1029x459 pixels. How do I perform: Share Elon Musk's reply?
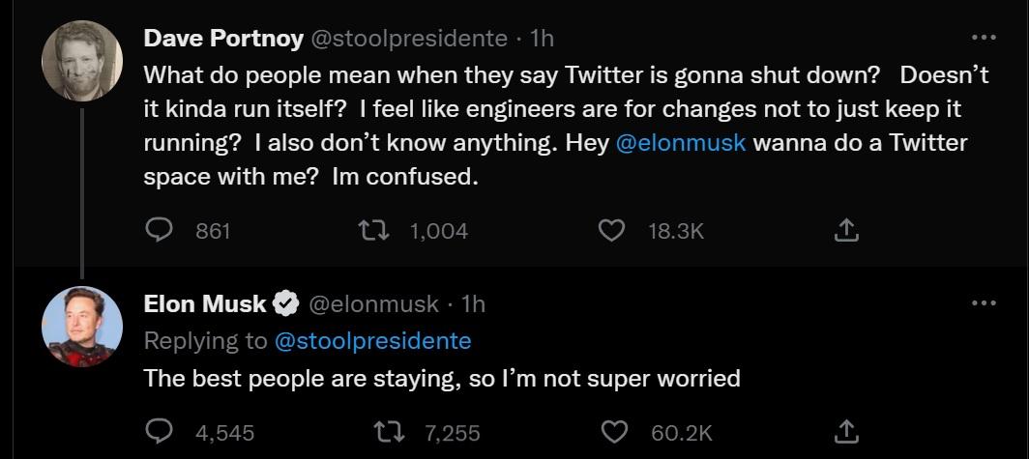(845, 432)
